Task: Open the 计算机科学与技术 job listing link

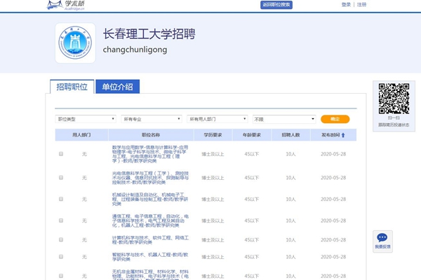Action: (150, 240)
